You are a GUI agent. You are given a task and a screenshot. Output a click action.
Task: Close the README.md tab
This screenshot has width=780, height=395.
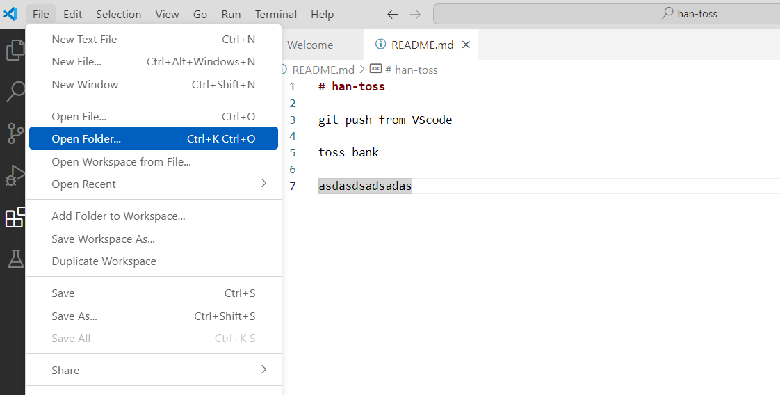pos(466,45)
